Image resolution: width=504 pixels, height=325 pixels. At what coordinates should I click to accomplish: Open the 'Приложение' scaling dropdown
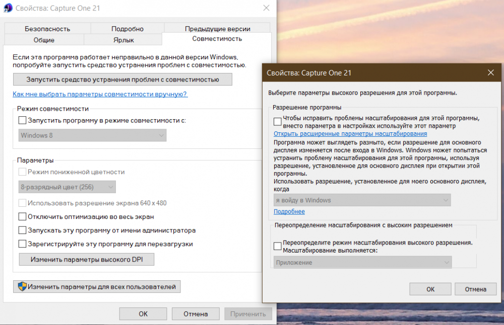pos(362,263)
